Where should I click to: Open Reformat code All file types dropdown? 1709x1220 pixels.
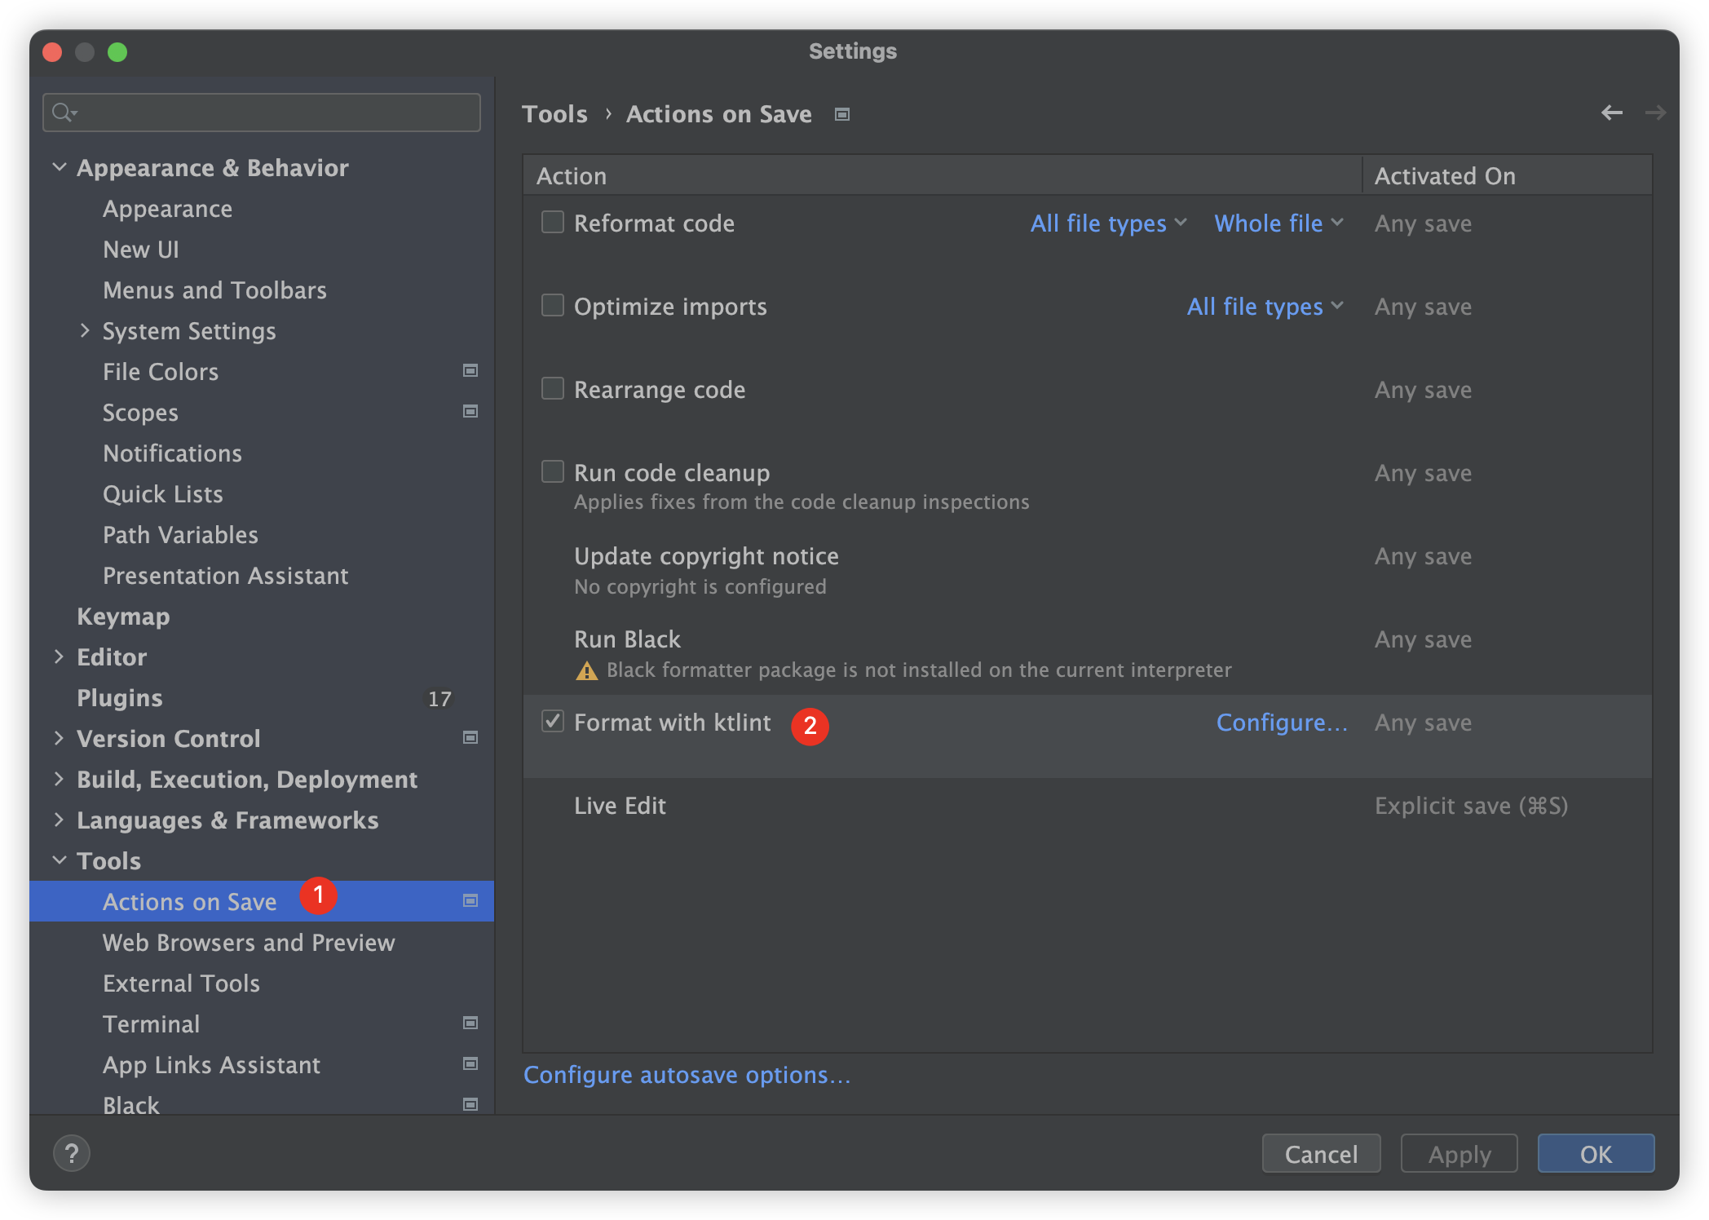(1107, 223)
